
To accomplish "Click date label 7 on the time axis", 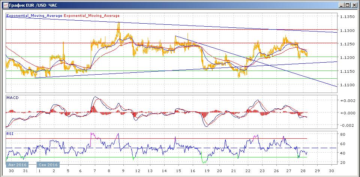I will (x=94, y=171).
